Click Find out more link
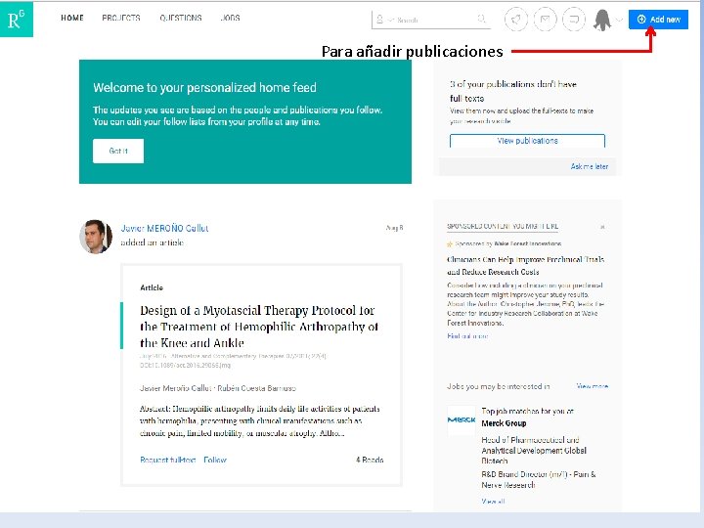 (467, 335)
